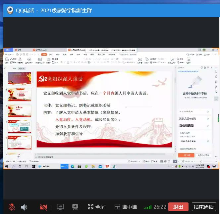Unmute the microphone in the call bar
The image size is (220, 214).
pos(12,207)
